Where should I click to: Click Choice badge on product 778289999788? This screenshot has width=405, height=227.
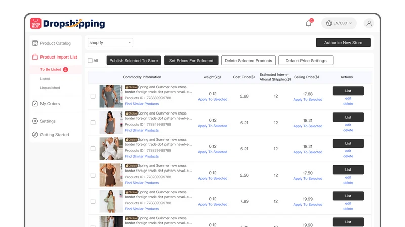coord(131,166)
